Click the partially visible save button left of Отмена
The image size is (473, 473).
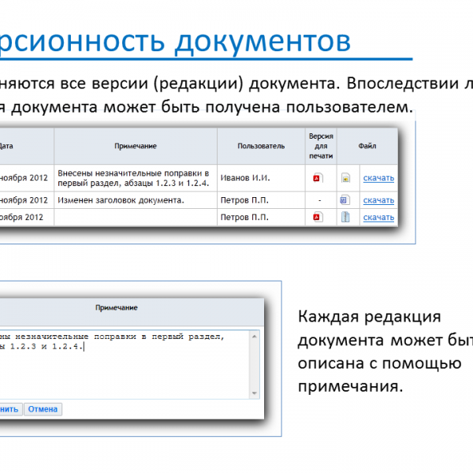tap(9, 409)
